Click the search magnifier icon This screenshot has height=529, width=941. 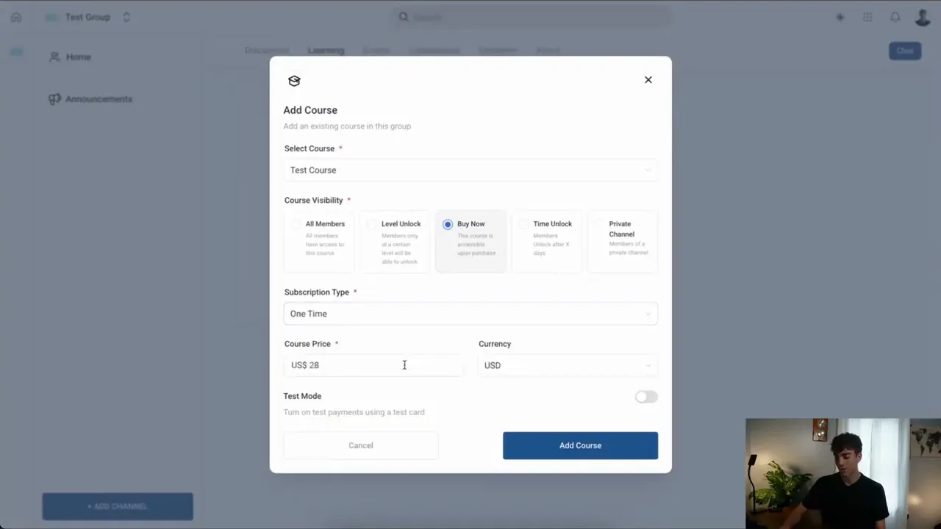[404, 17]
